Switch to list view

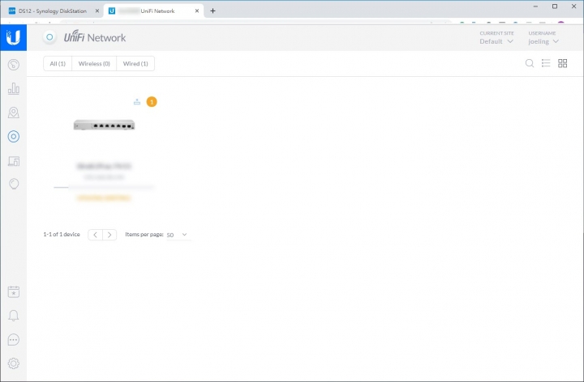point(546,63)
